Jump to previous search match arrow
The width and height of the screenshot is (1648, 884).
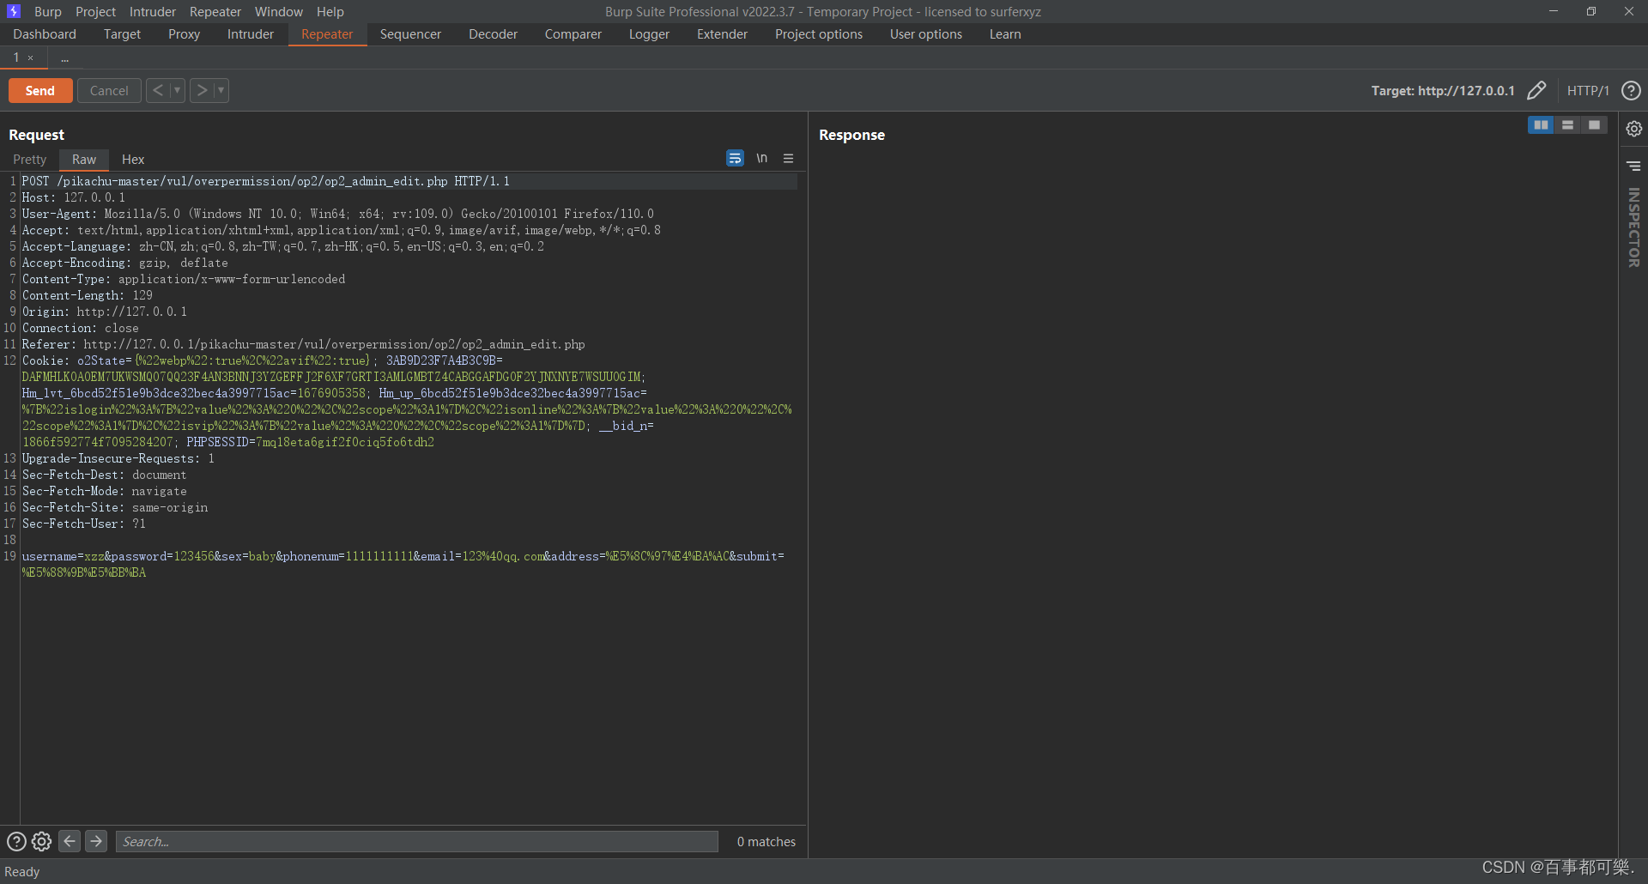tap(70, 841)
